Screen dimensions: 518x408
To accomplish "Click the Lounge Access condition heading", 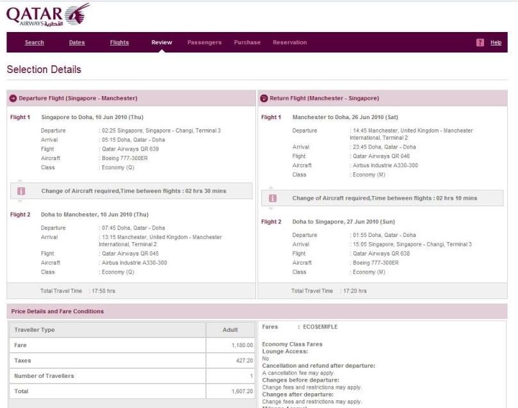I will [x=285, y=352].
